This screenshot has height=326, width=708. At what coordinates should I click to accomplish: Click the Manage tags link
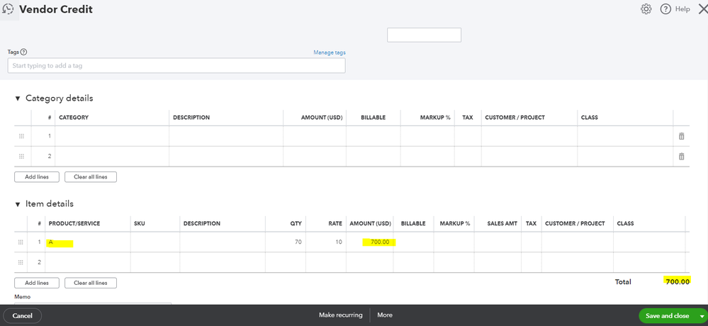[x=330, y=52]
